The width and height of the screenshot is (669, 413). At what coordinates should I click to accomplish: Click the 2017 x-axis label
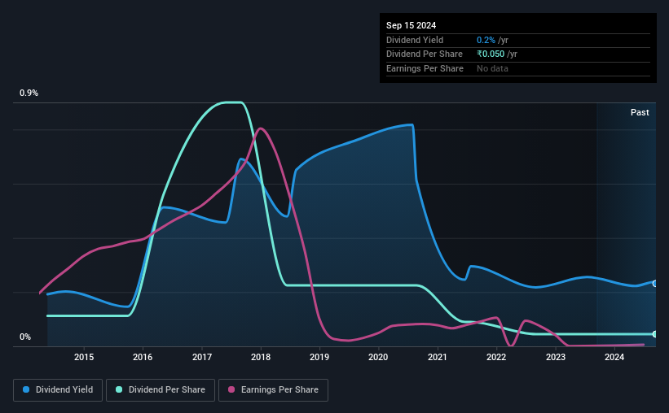(202, 357)
